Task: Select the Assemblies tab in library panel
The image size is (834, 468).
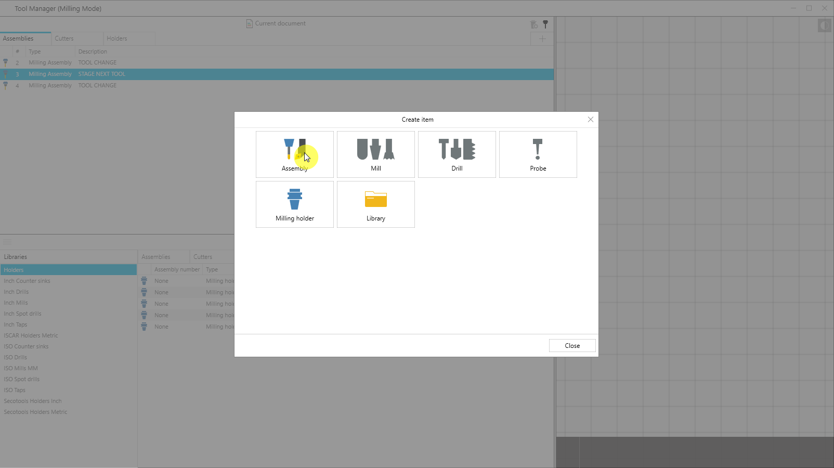Action: [x=156, y=257]
